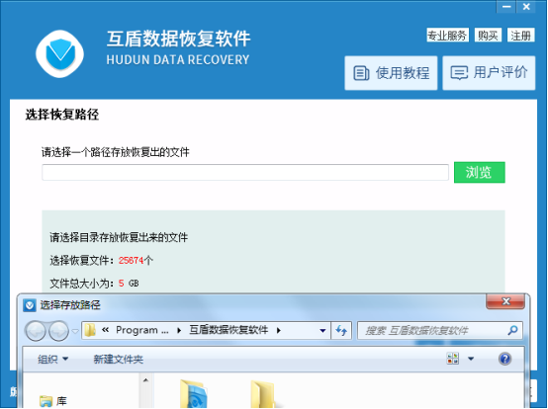Viewport: 548px width, 409px height.
Task: Click the search magnifier icon
Action: click(x=512, y=330)
